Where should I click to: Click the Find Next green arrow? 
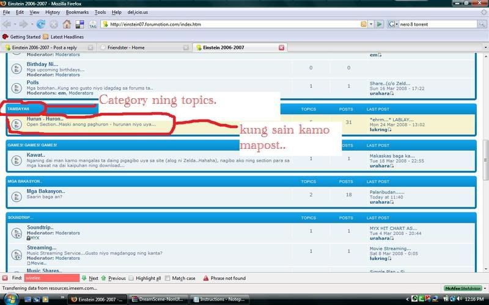pos(84,278)
